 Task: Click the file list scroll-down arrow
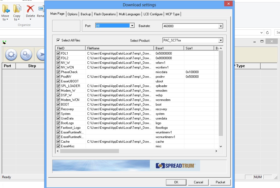[x=221, y=147]
